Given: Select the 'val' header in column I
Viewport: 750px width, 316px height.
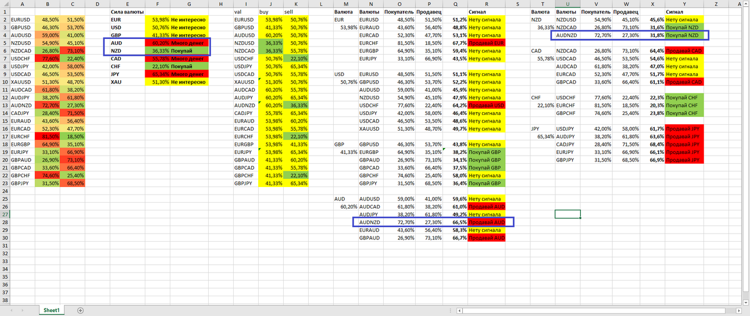Looking at the screenshot, I should (x=245, y=12).
